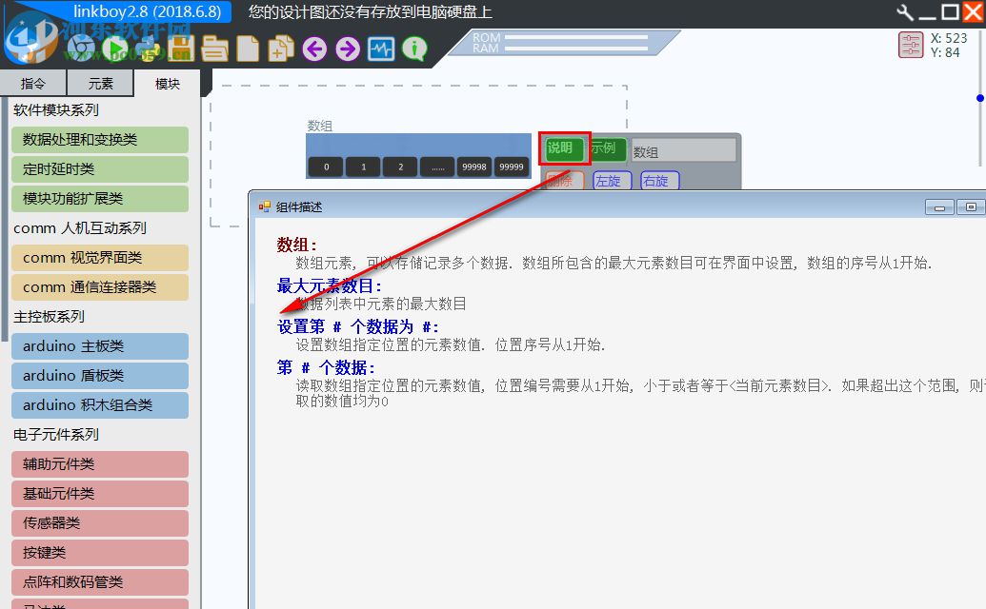Click the 右旋 rotate-right button
The width and height of the screenshot is (986, 609).
click(658, 180)
